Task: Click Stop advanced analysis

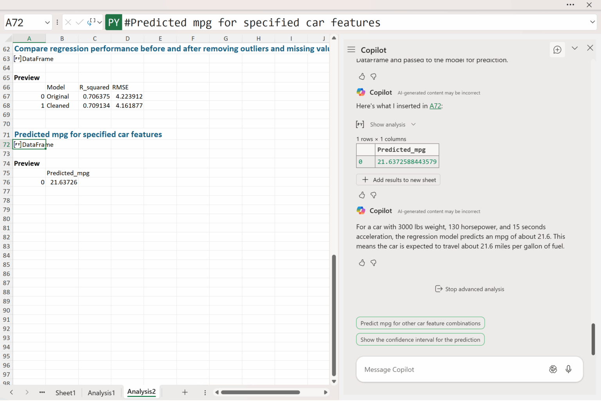Action: (x=470, y=289)
